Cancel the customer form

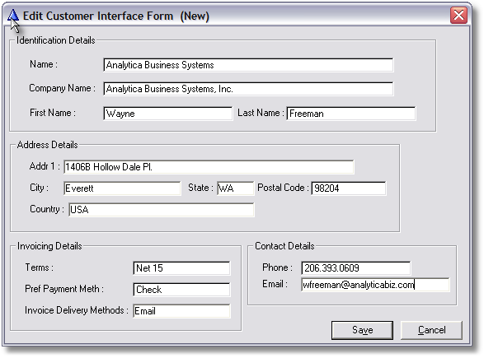pos(431,330)
